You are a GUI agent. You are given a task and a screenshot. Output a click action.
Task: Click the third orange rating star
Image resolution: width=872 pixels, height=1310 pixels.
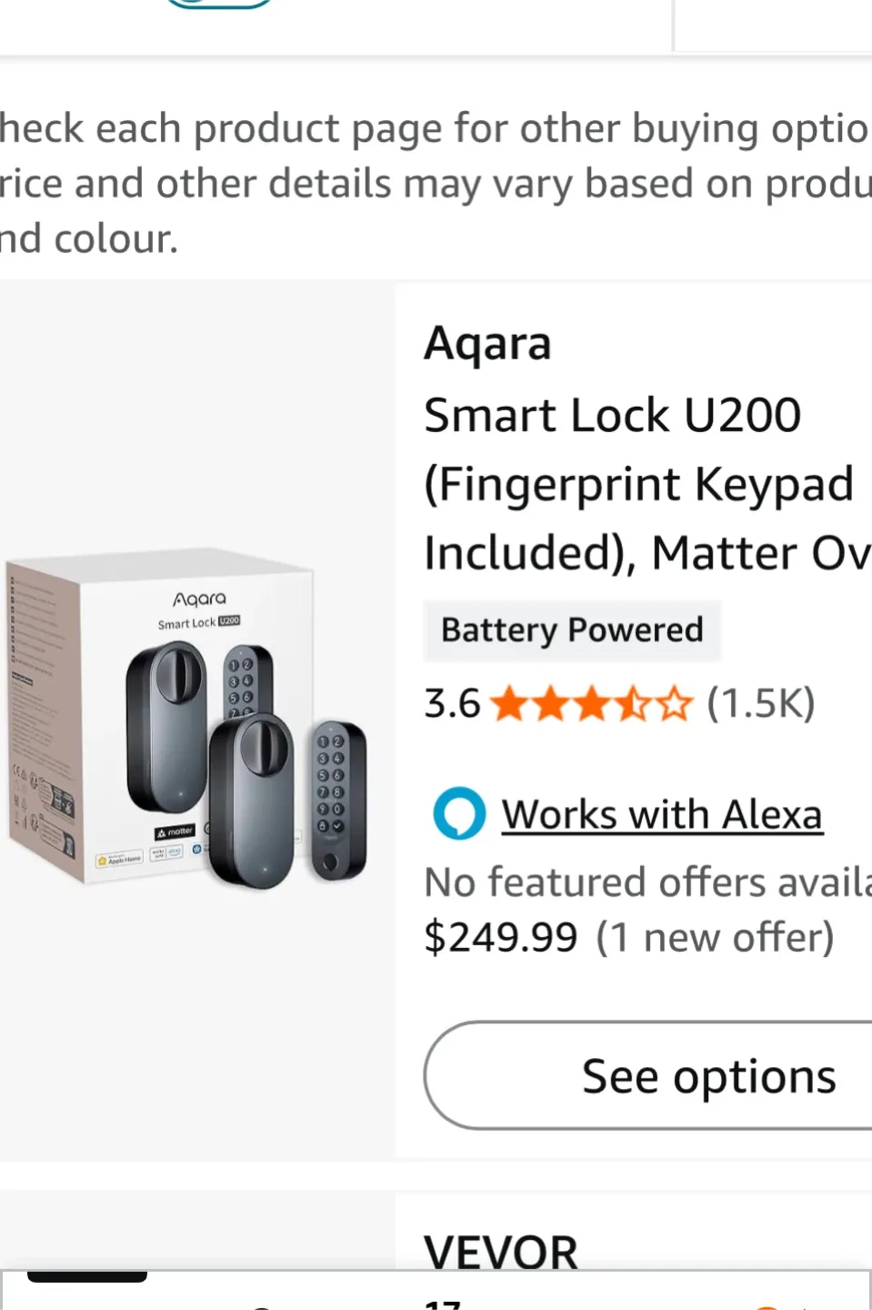[592, 702]
